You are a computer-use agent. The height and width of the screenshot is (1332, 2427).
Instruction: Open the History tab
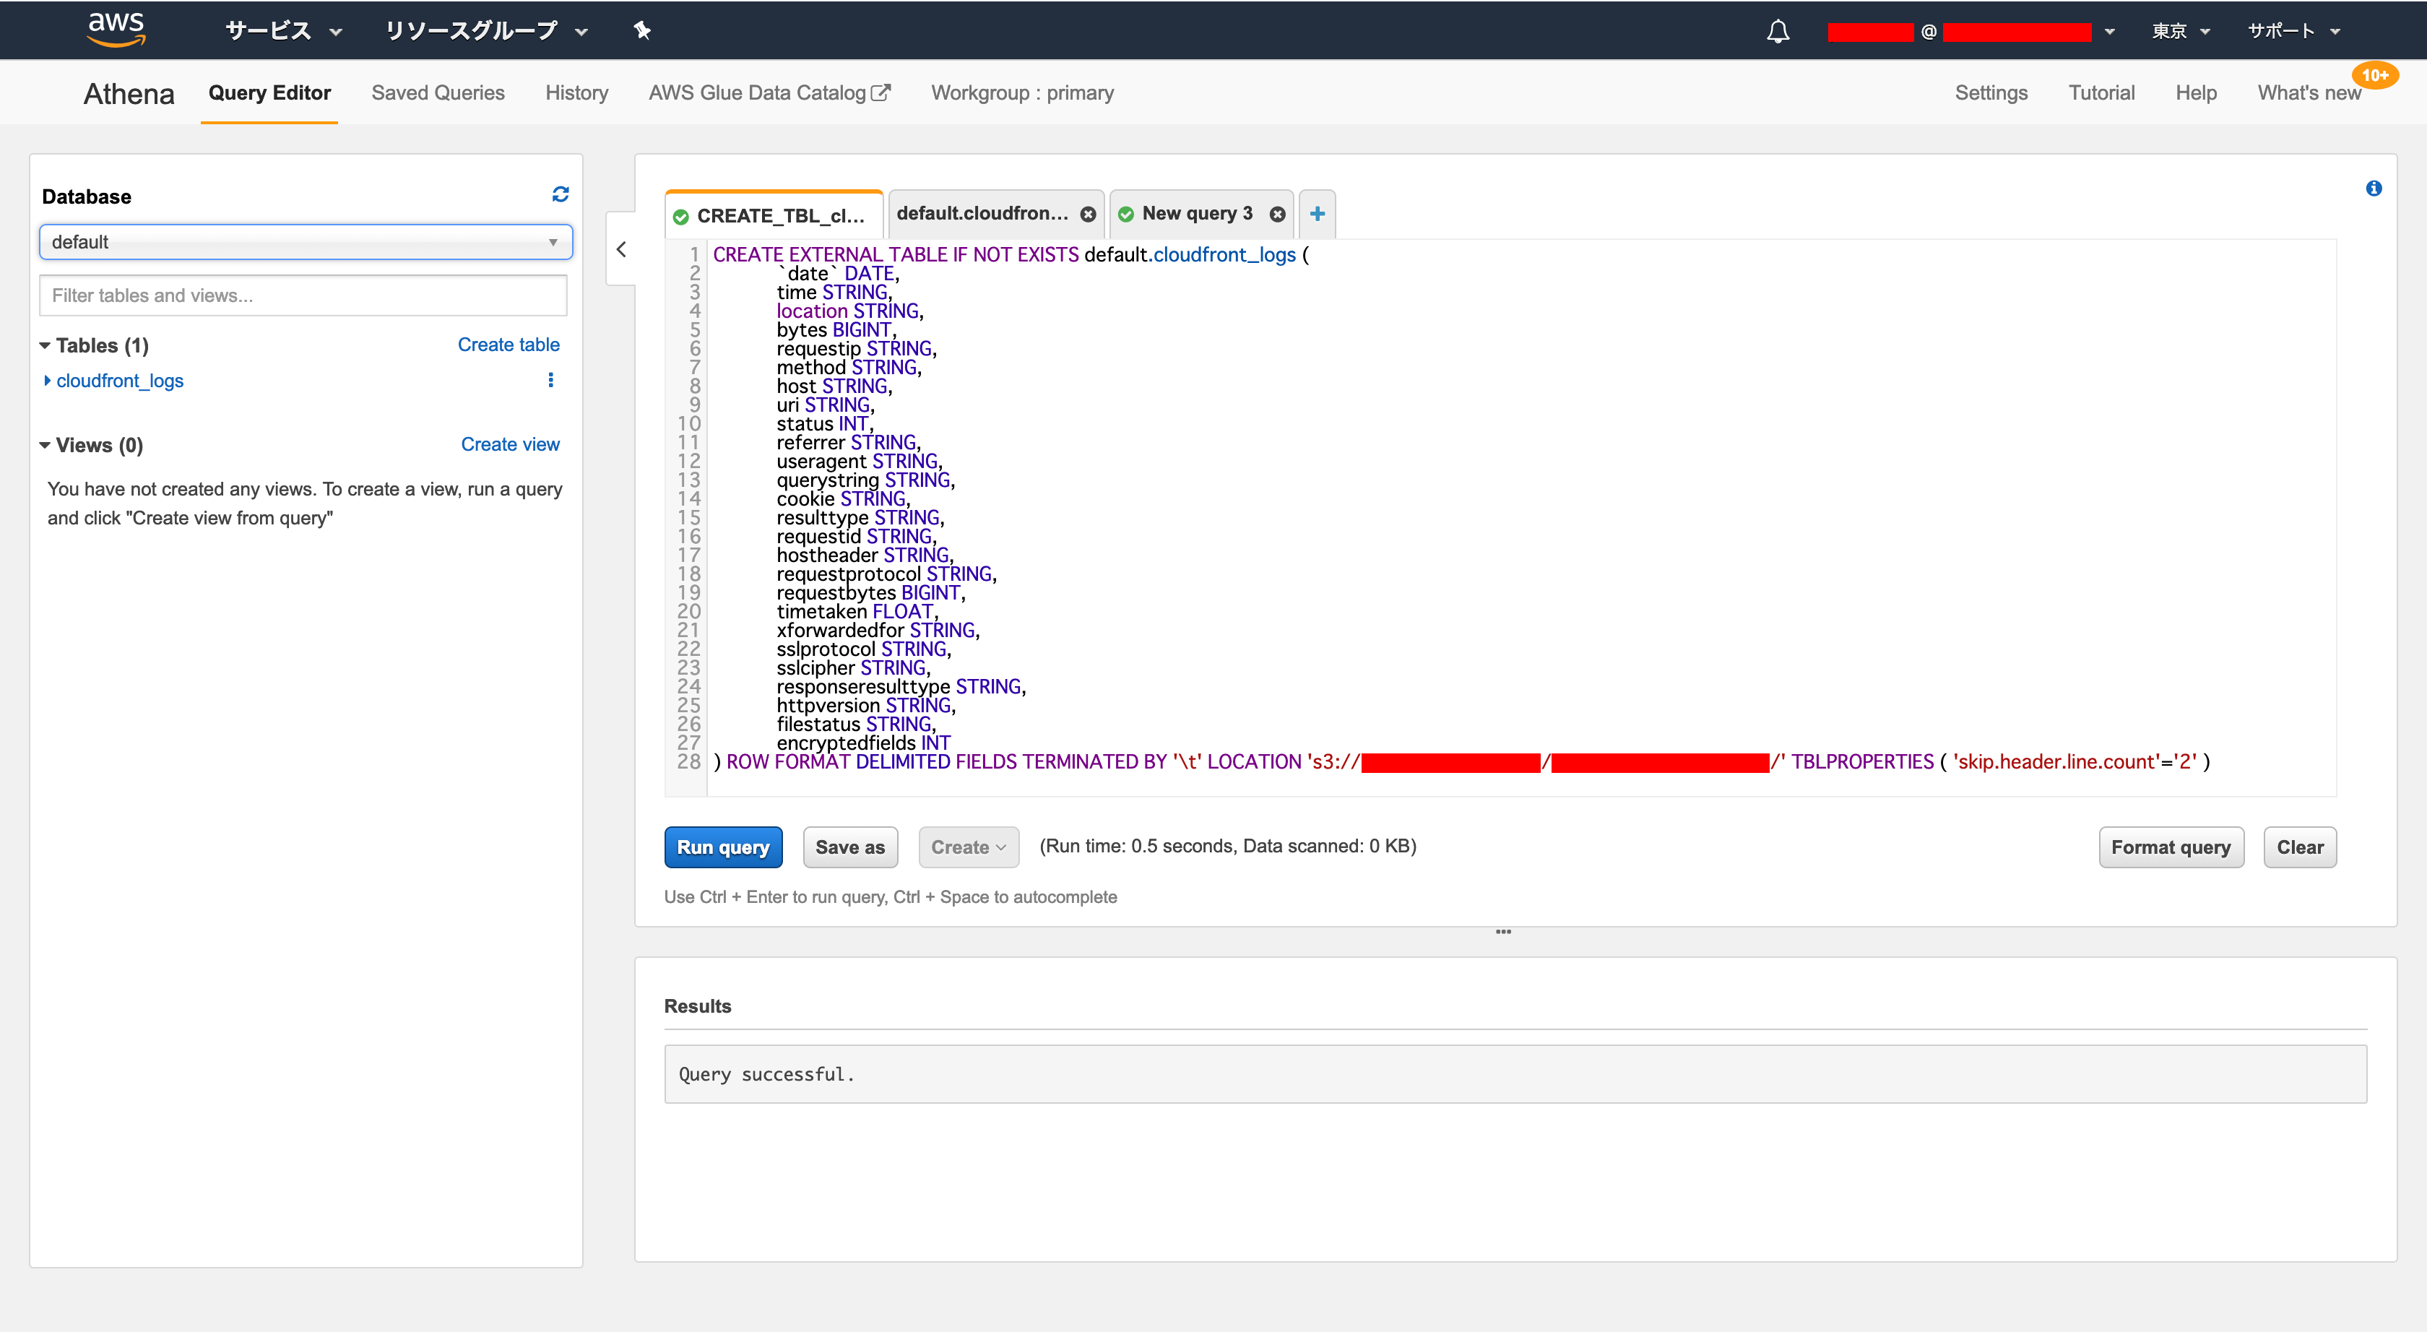pos(576,92)
